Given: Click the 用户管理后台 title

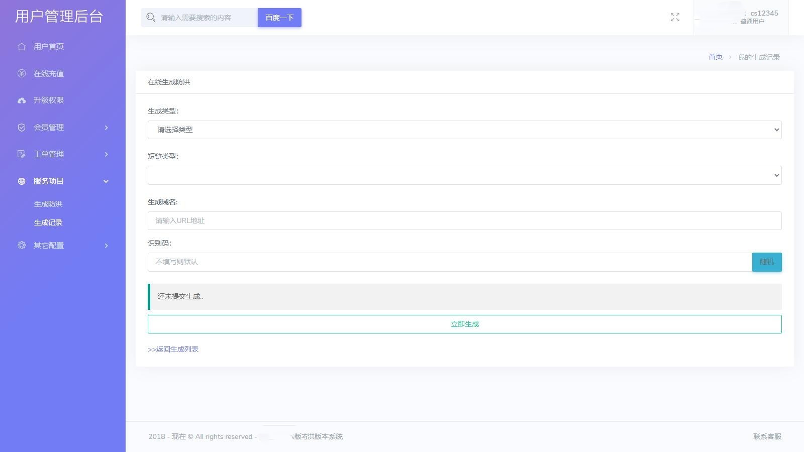Looking at the screenshot, I should click(59, 17).
